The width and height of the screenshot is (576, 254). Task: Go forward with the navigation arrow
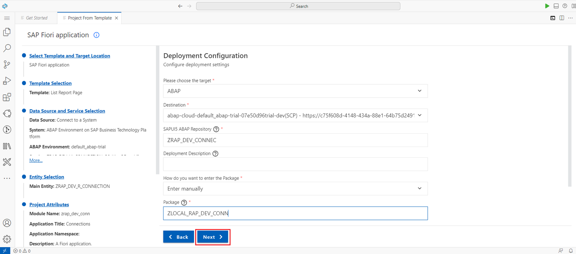point(189,6)
